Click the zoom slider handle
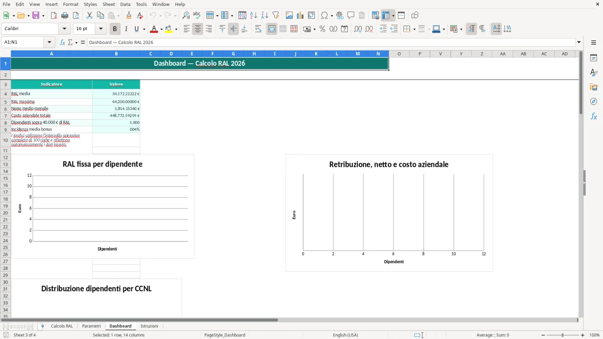The height and width of the screenshot is (339, 603). point(563,335)
